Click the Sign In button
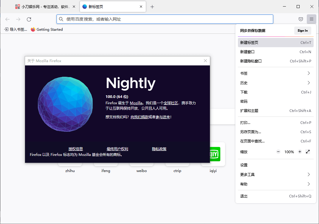 tap(303, 30)
